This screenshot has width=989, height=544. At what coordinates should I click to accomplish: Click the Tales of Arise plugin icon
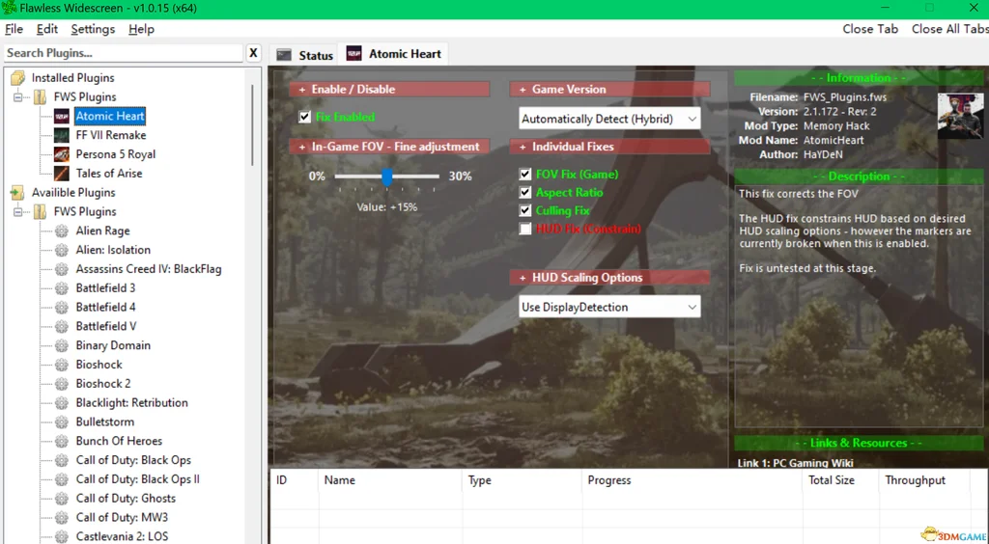62,174
